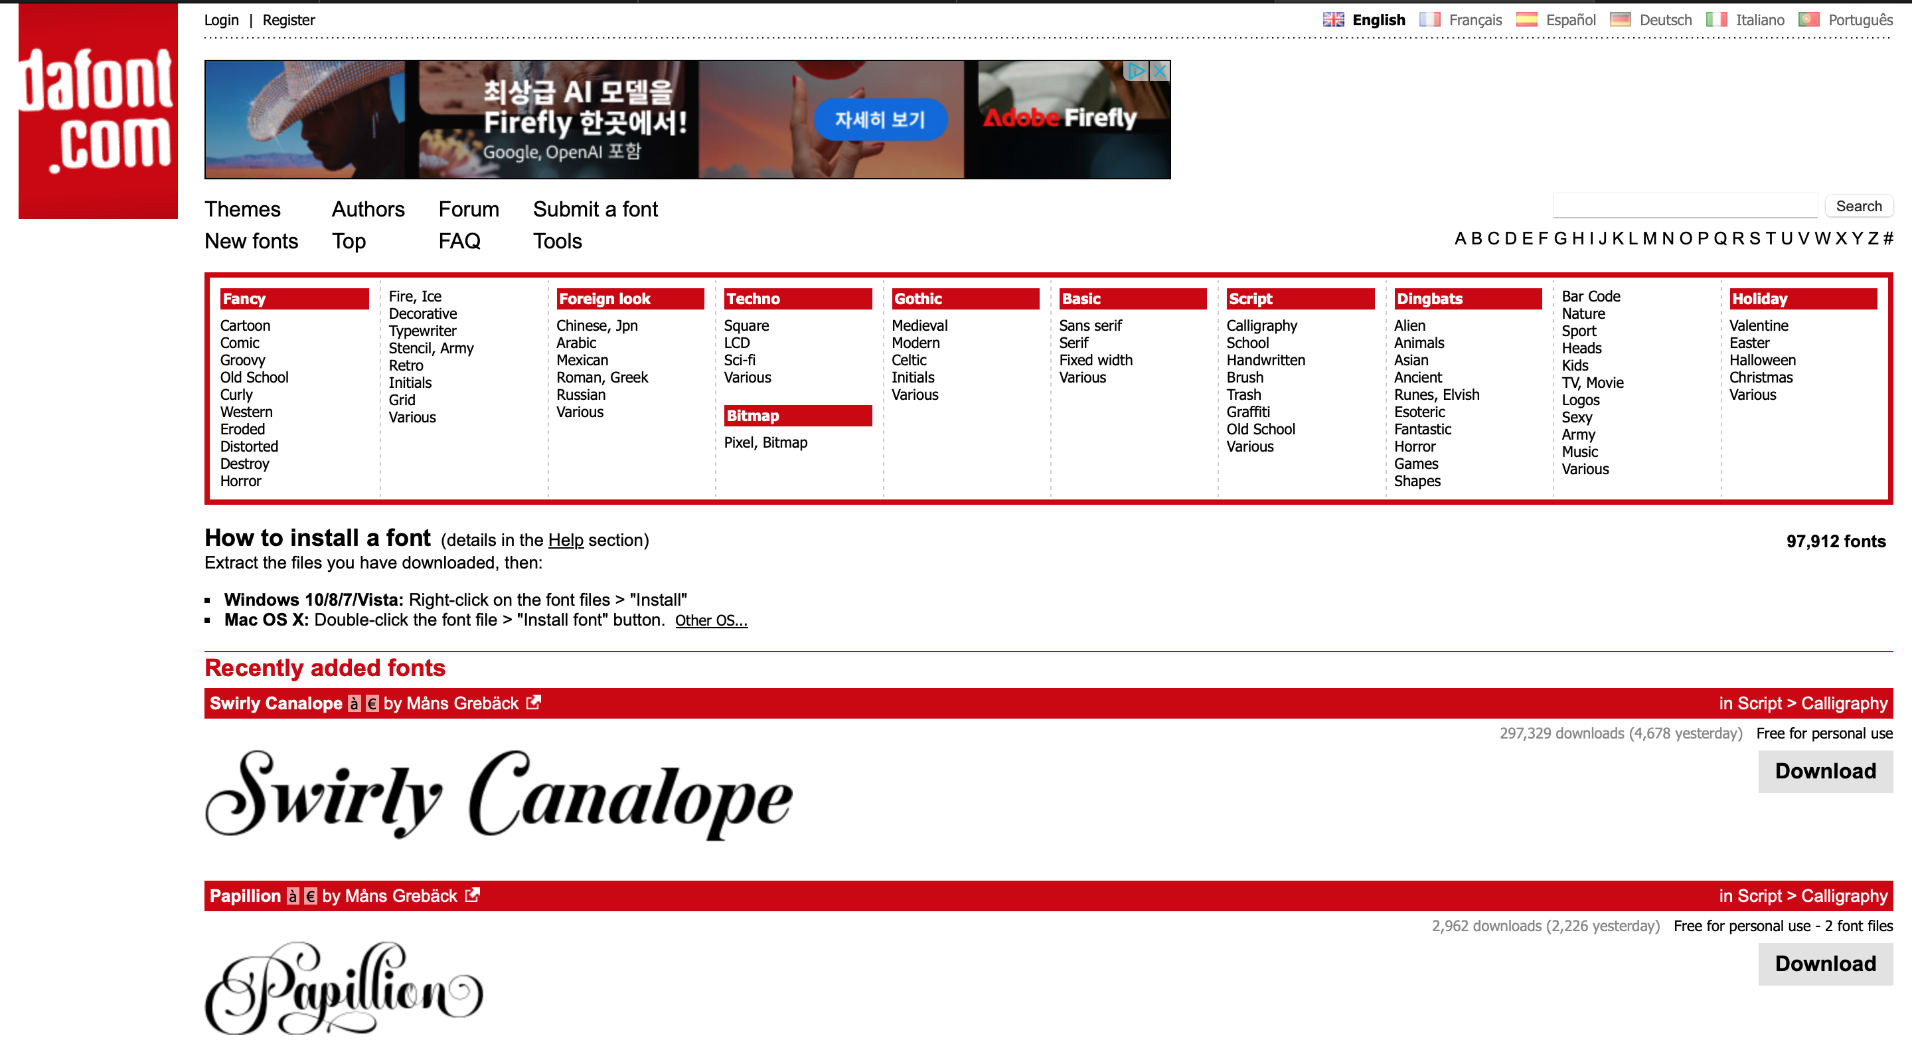Open external link icon next to Swirly Canalope author

coord(533,702)
